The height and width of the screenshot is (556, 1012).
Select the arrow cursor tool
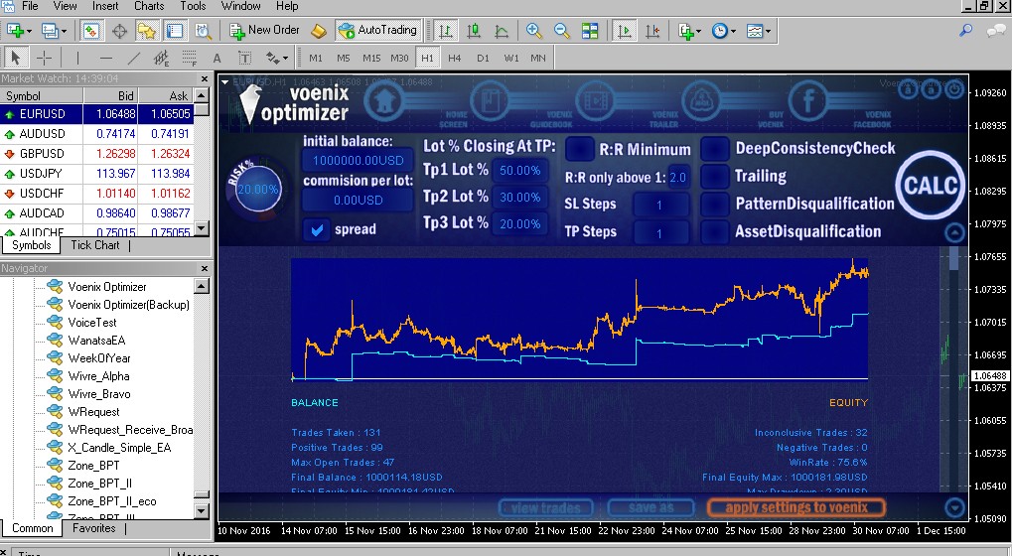pyautogui.click(x=15, y=58)
